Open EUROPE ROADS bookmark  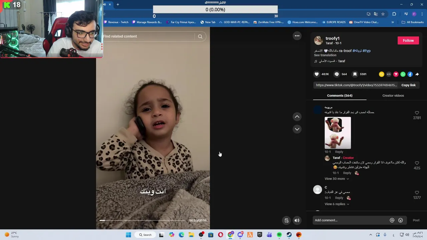coord(334,22)
